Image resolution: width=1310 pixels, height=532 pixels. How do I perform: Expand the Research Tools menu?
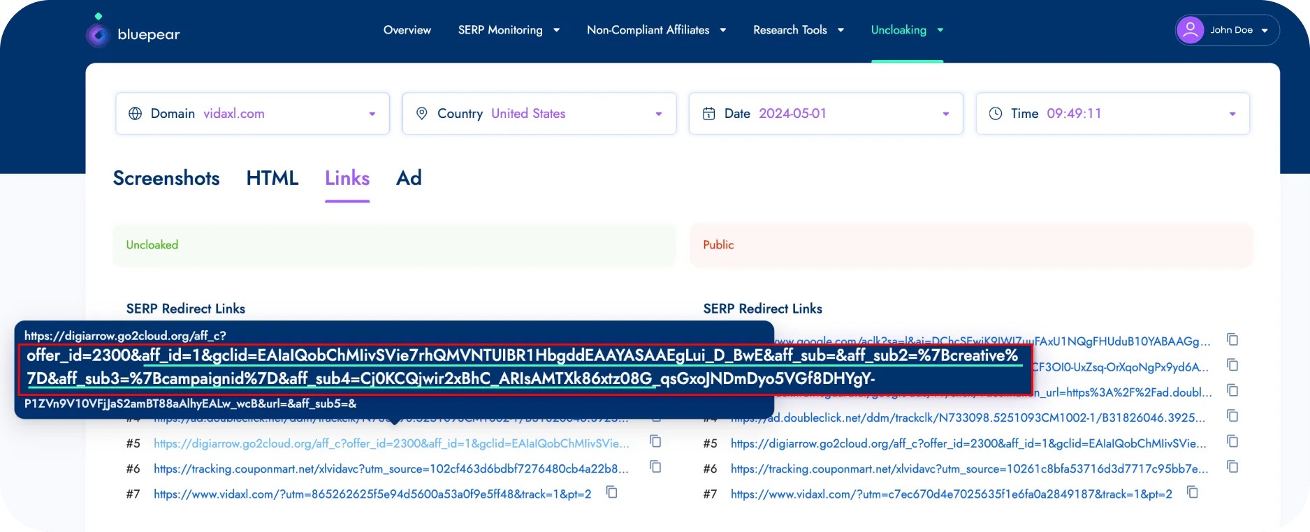coord(799,30)
